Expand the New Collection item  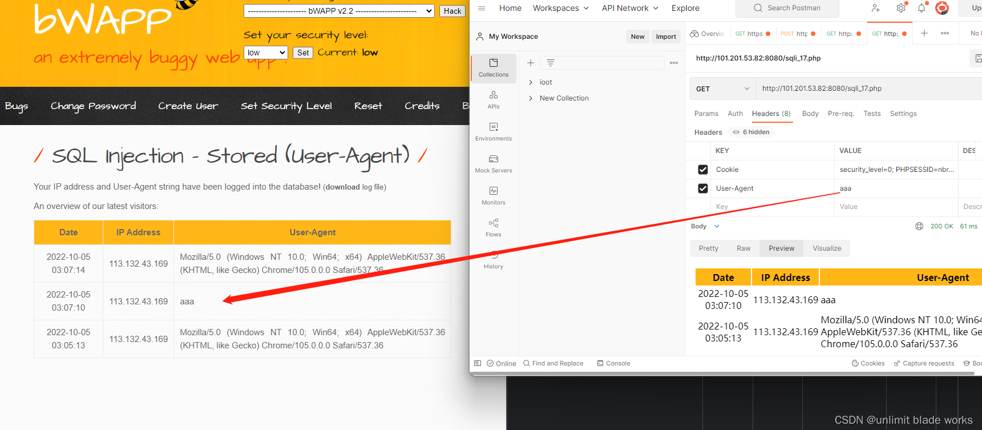(x=531, y=98)
